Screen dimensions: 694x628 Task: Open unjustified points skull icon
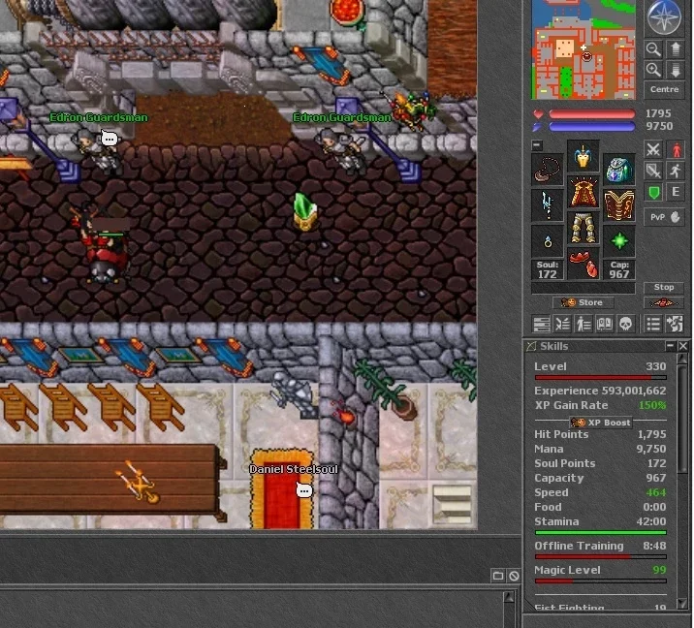coord(625,325)
